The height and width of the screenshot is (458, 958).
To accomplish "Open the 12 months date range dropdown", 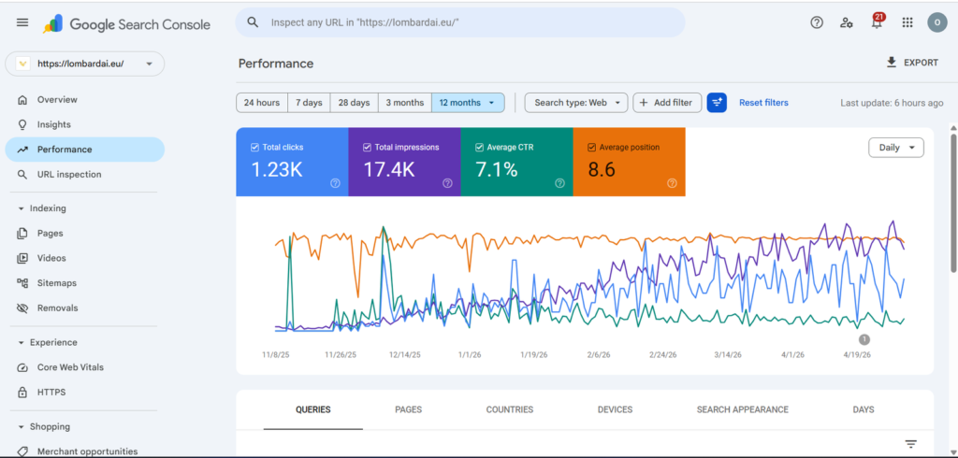I will (x=468, y=103).
